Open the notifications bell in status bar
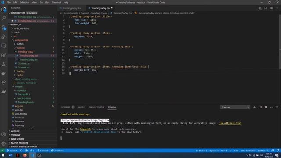Viewport: 281px width, 158px height. [x=278, y=151]
